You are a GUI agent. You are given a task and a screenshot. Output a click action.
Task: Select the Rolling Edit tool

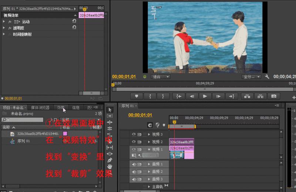[x=110, y=129]
